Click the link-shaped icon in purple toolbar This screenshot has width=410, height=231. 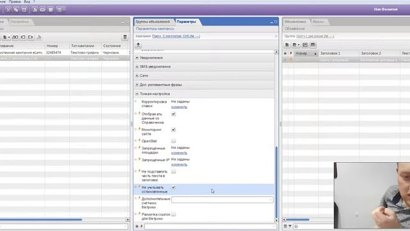[43, 10]
